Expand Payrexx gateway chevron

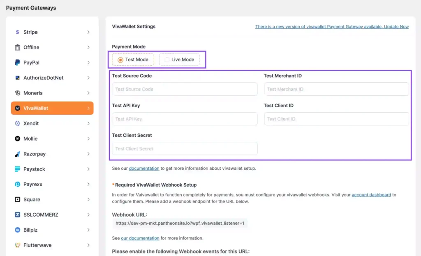88,185
